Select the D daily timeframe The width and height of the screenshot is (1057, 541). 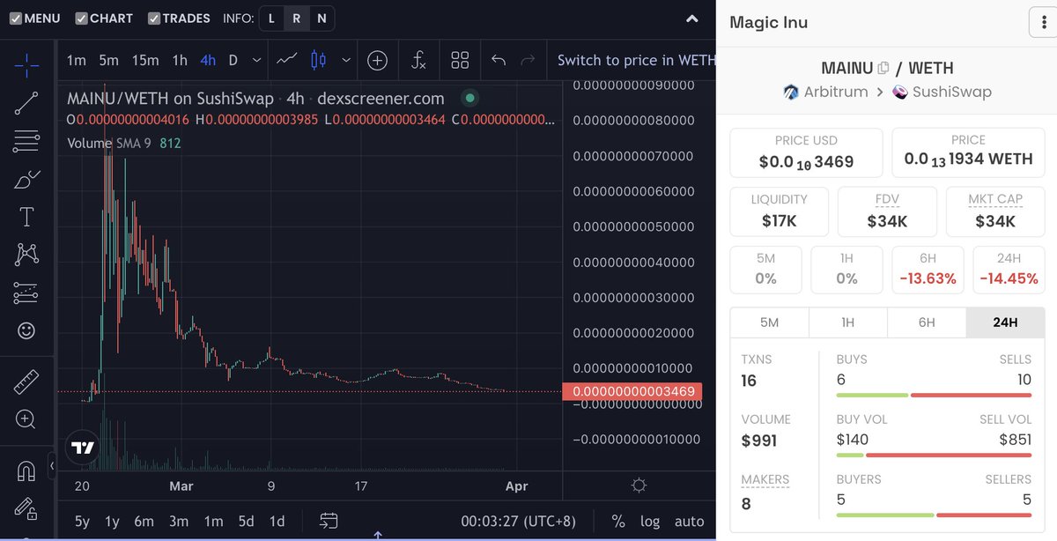pos(233,60)
